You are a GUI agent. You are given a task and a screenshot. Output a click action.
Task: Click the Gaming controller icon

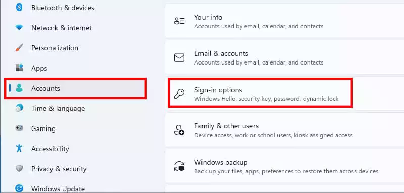click(x=19, y=128)
